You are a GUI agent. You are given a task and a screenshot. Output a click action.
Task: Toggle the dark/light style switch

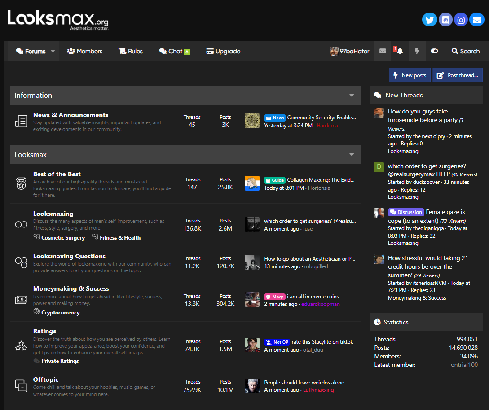pos(434,51)
